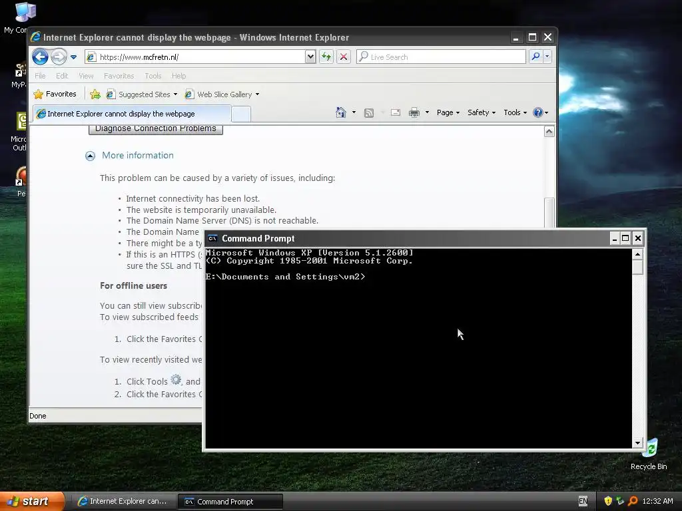Open the recent pages dropdown beside Forward

pos(73,57)
